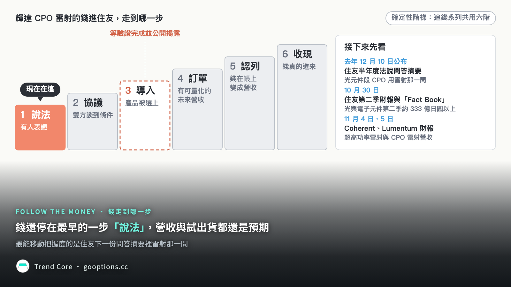This screenshot has height=287, width=511.
Task: Click the 'Trend Core' brand name
Action: (x=53, y=267)
